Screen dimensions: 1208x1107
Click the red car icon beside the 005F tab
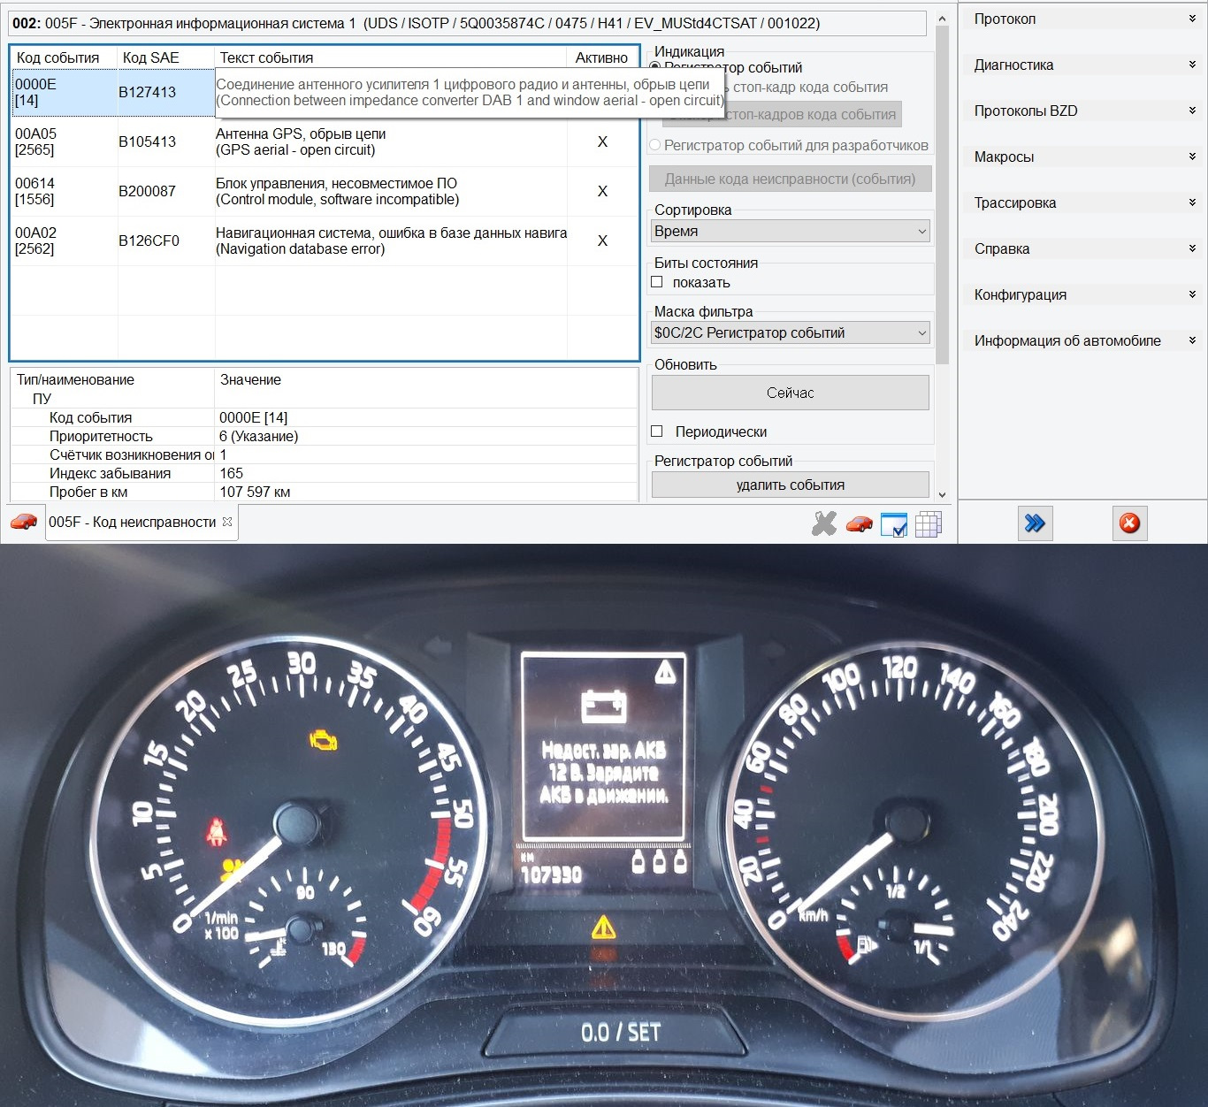coord(24,522)
